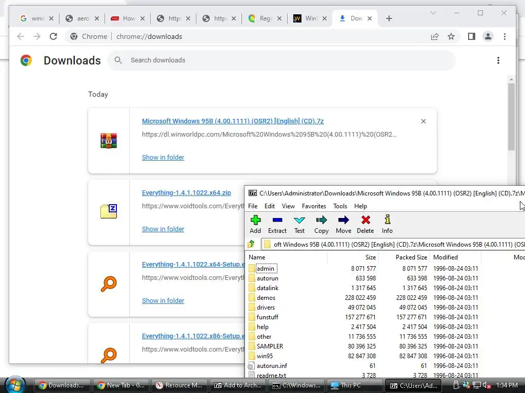
Task: Switch to C:\Windows command prompt taskbar button
Action: 296,385
